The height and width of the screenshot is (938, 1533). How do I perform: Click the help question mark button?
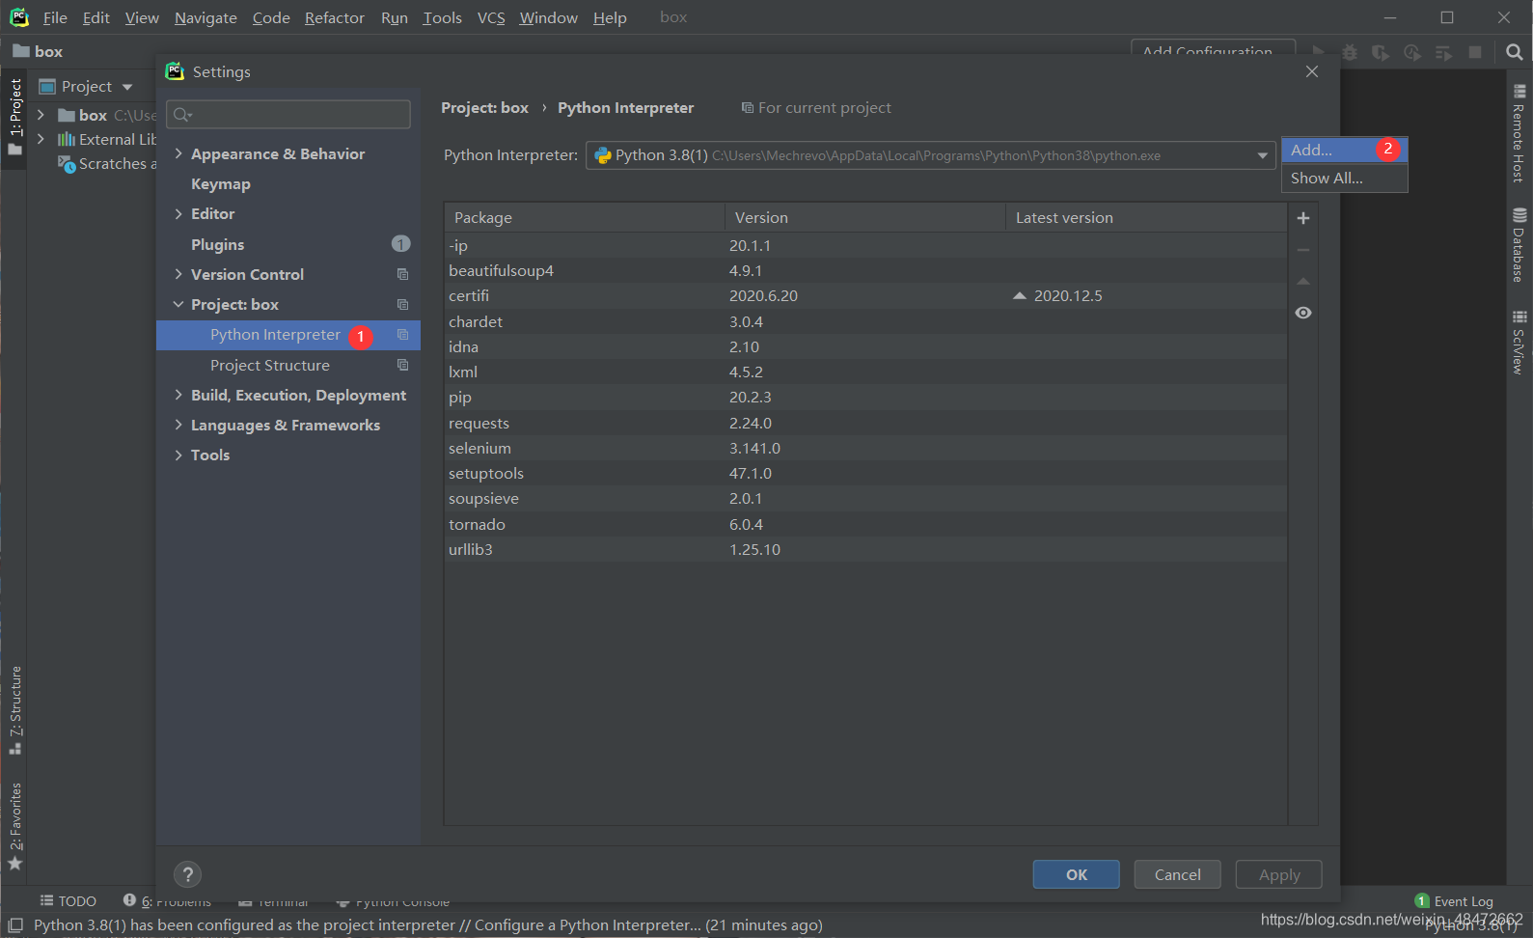coord(187,874)
